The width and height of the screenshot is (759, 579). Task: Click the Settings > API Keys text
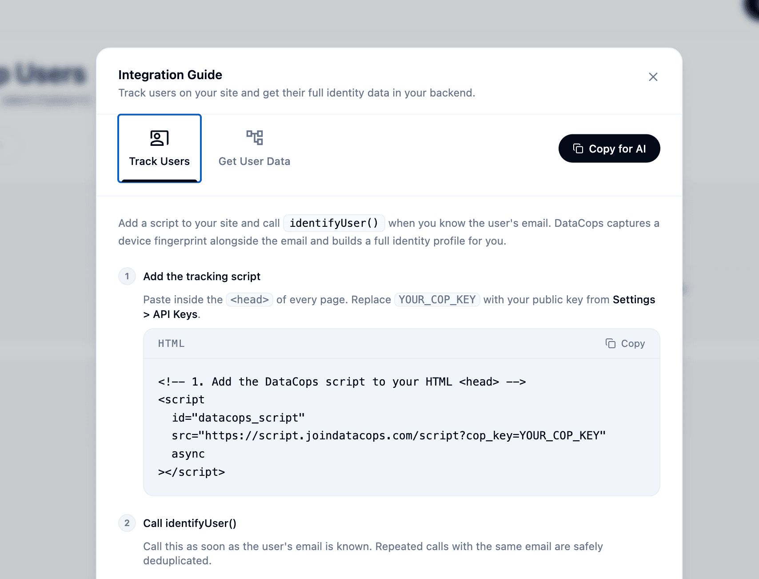coord(399,307)
